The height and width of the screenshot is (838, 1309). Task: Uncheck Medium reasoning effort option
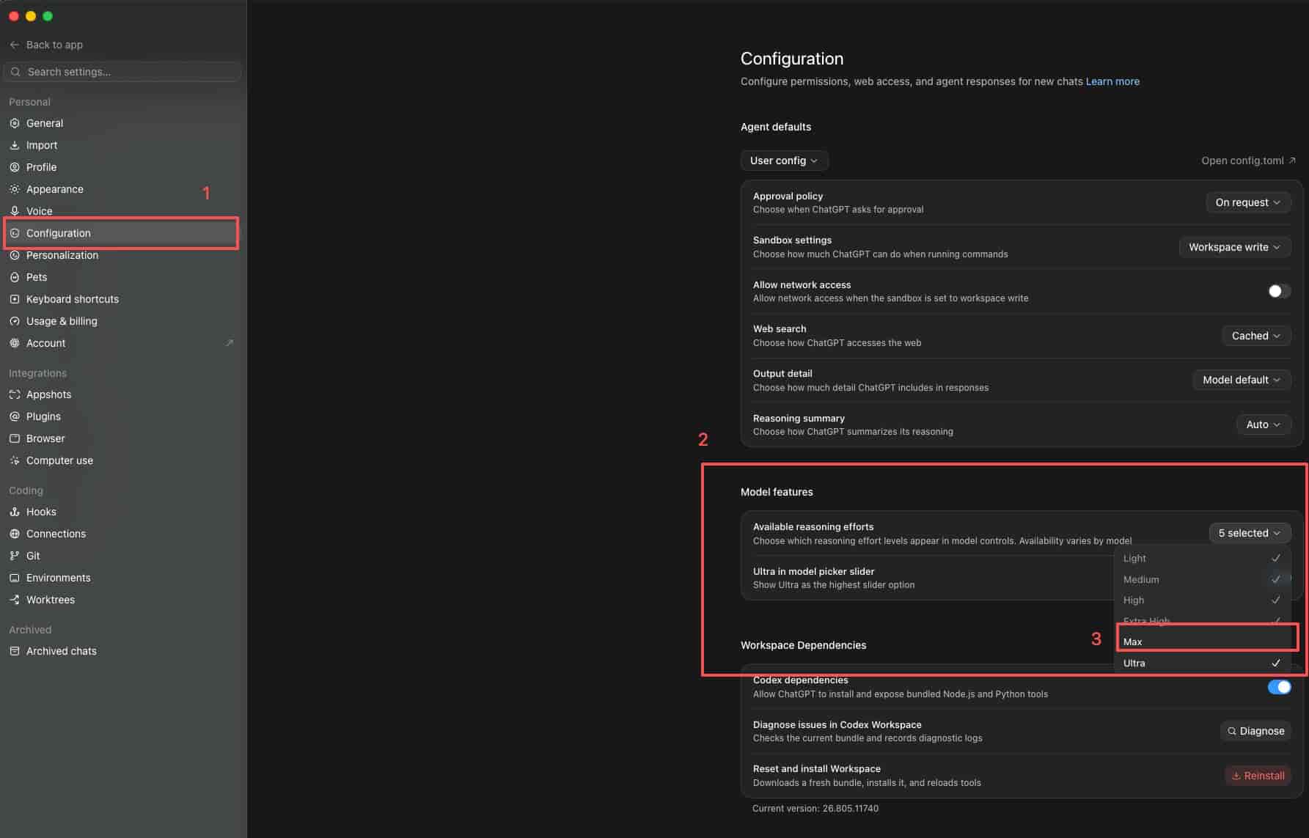tap(1203, 579)
